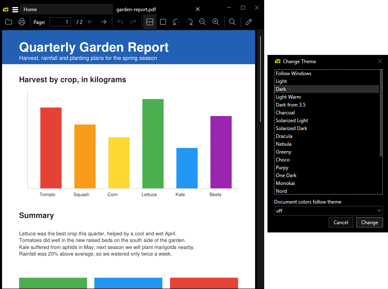Select the Nebula theme
This screenshot has width=388, height=289.
(327, 144)
